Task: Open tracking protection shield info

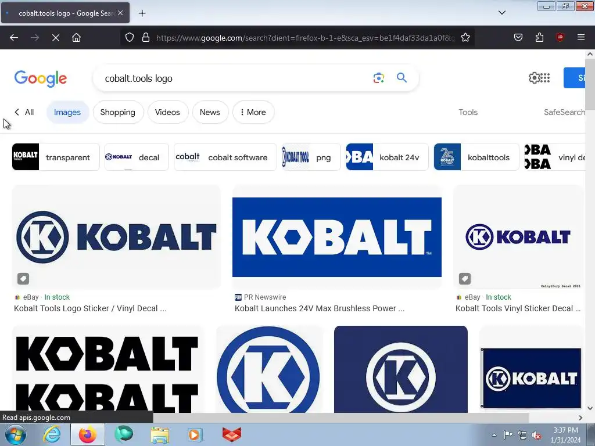Action: tap(130, 38)
